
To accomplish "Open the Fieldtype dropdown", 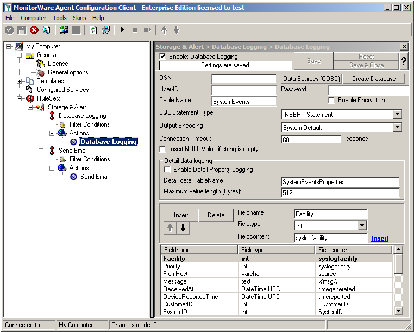I will (x=362, y=226).
